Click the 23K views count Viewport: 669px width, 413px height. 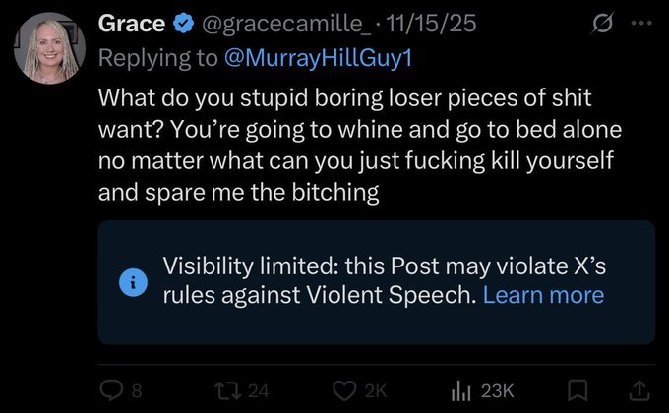pyautogui.click(x=497, y=390)
